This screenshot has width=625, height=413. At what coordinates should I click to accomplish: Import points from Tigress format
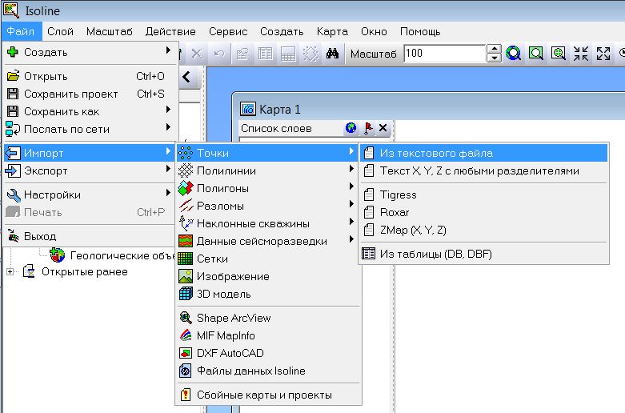(x=483, y=194)
